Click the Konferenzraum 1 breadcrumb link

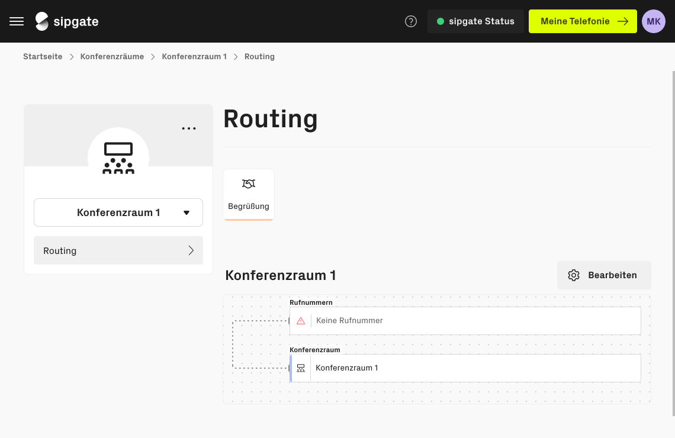(x=194, y=57)
